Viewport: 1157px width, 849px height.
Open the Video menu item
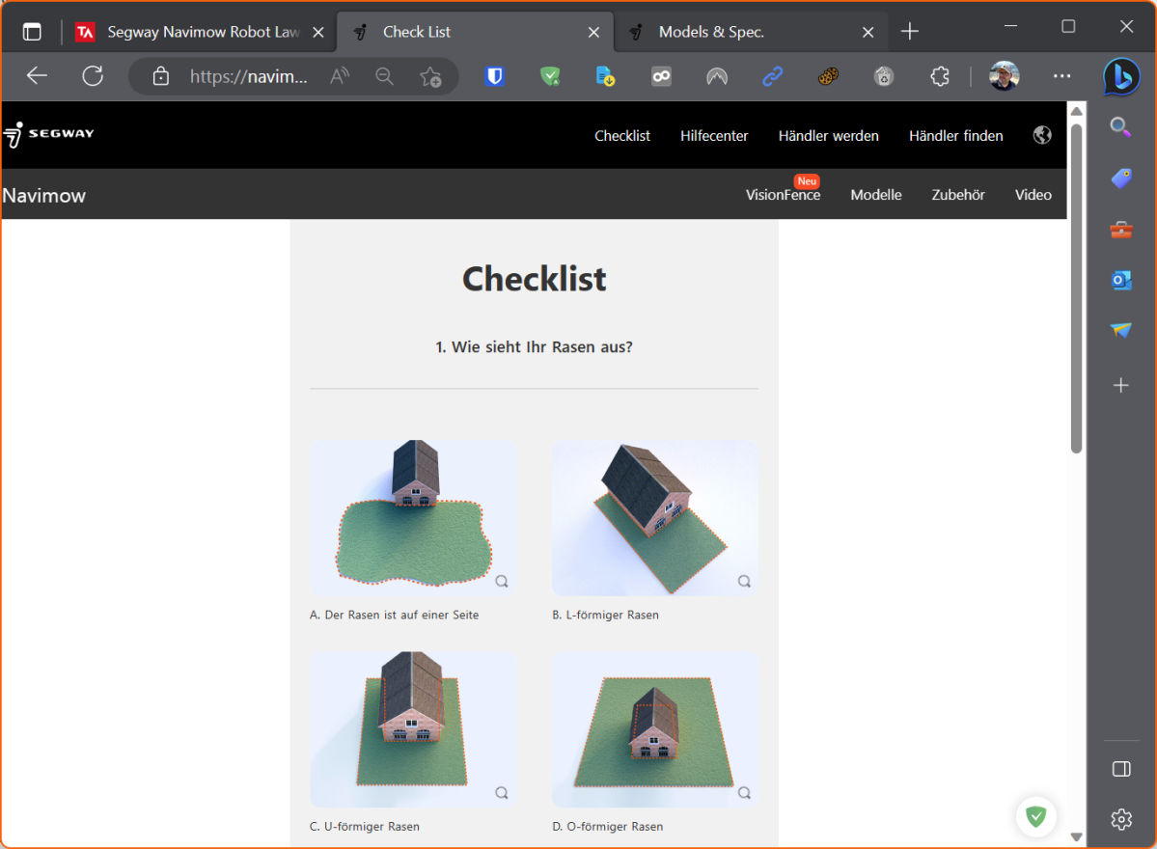pyautogui.click(x=1033, y=195)
